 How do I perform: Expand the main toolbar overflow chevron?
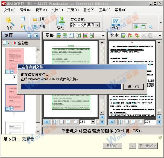[161, 22]
